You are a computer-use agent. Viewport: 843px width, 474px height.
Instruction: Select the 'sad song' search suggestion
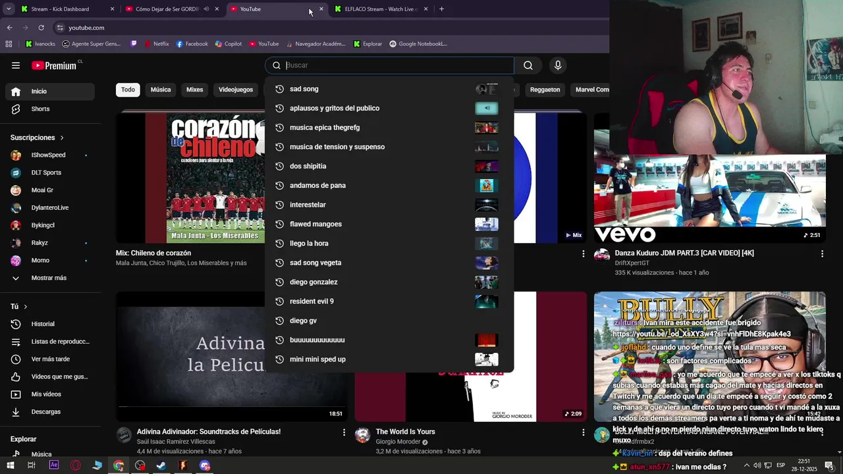(x=389, y=89)
